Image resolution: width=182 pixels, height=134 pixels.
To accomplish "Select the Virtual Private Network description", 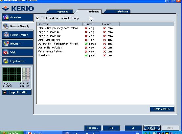I will point(51,51).
